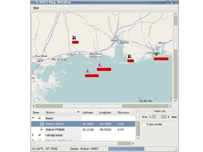This screenshot has width=203, height=152.
Task: Click the station list scroll down arrow
Action: coord(138,138)
